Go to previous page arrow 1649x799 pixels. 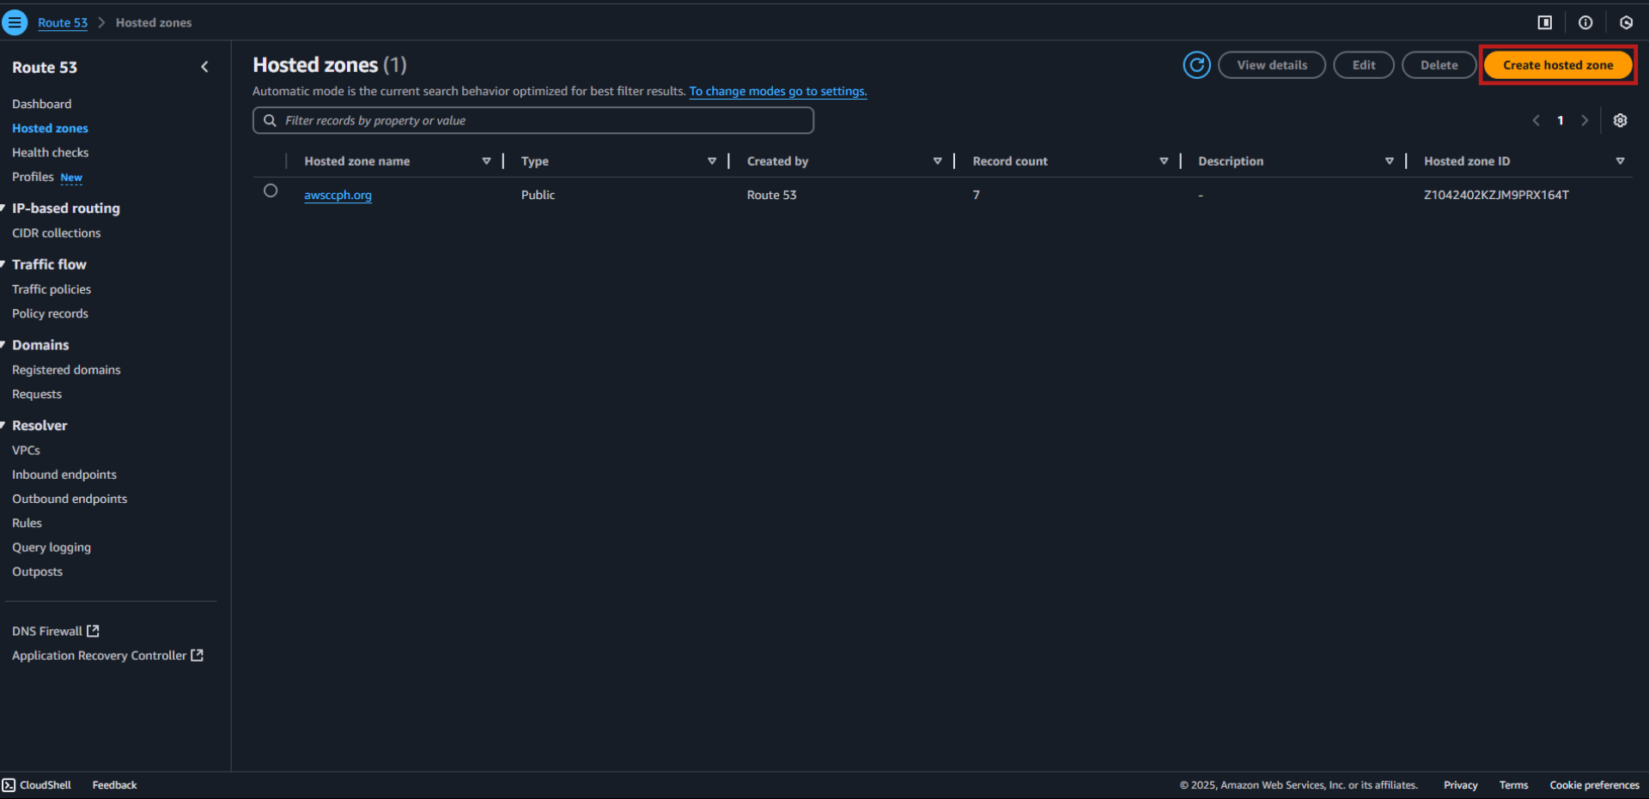pyautogui.click(x=1536, y=120)
